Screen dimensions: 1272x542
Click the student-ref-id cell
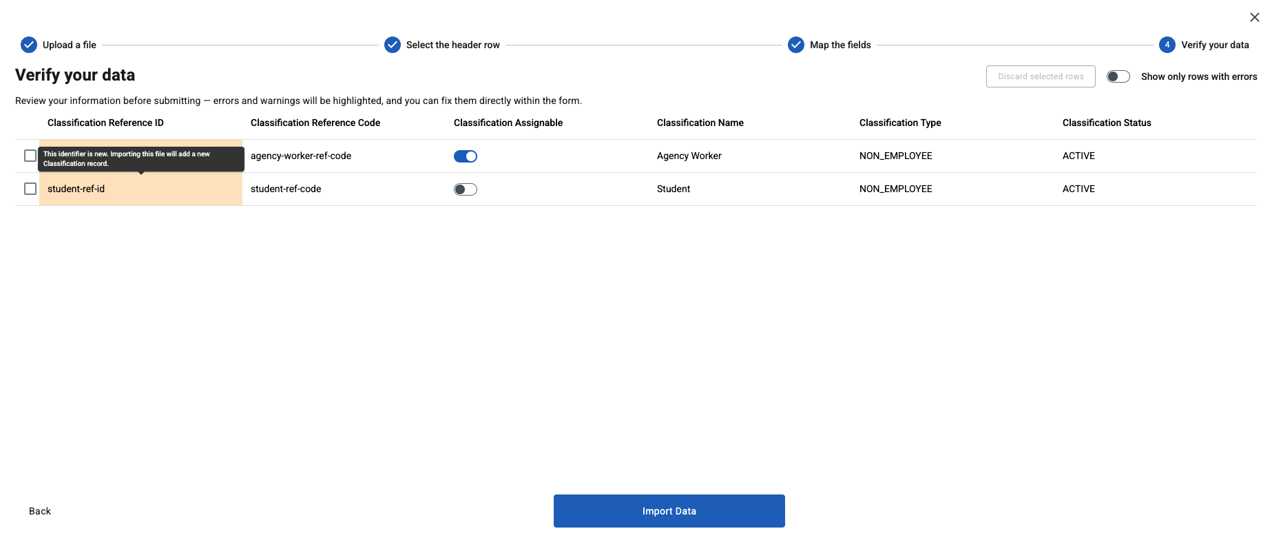(x=140, y=189)
